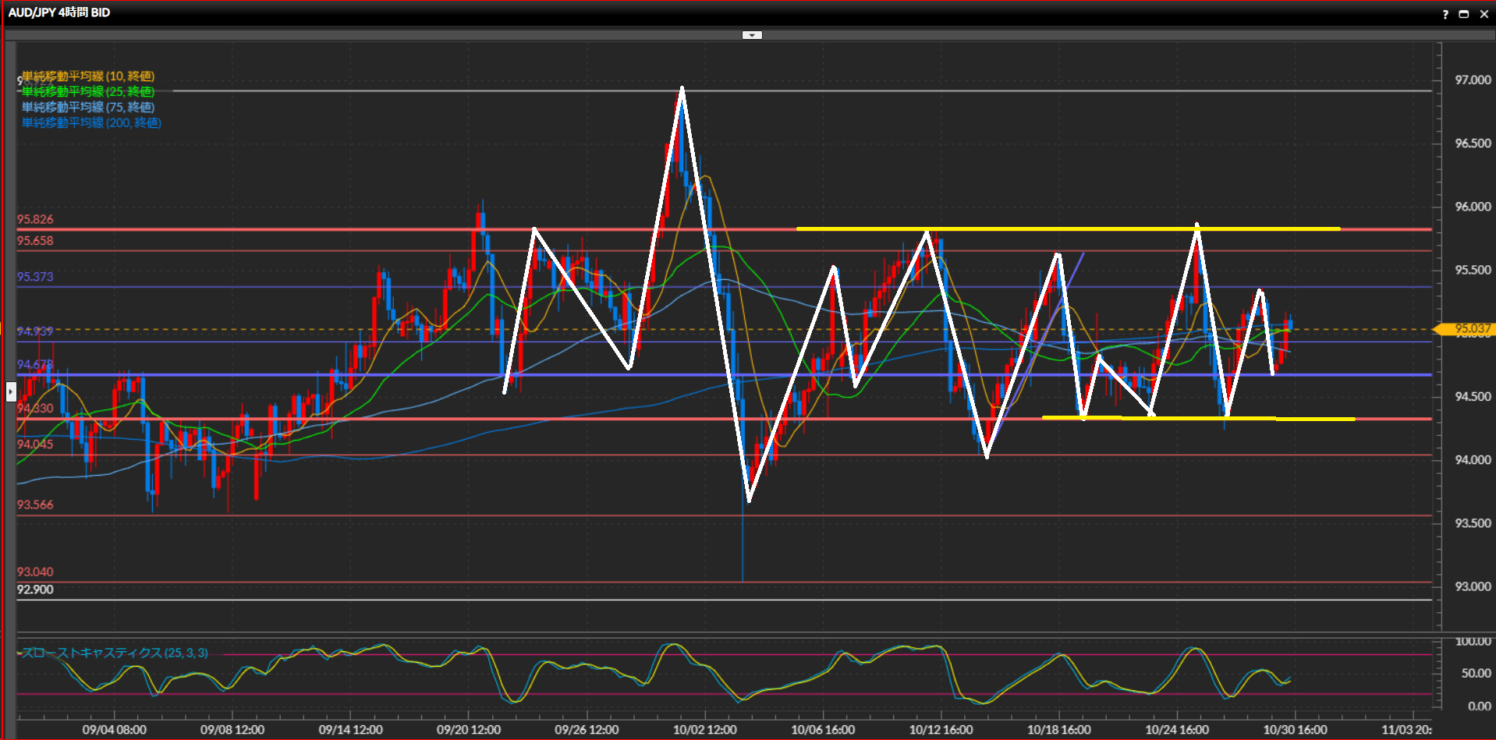This screenshot has width=1496, height=740.
Task: Select the 95.658 horizontal line label
Action: point(35,241)
